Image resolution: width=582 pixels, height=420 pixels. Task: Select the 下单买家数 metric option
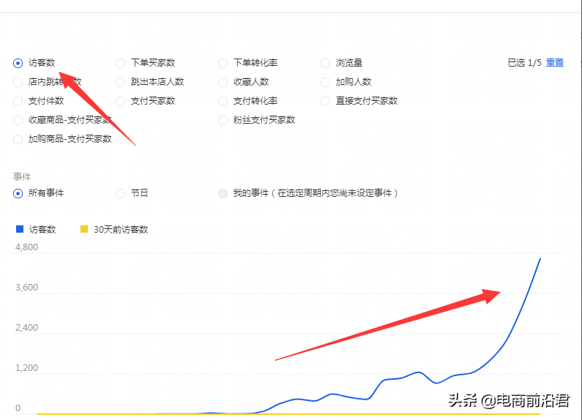point(120,63)
